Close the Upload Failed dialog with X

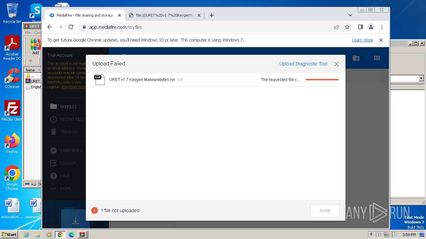[x=336, y=64]
